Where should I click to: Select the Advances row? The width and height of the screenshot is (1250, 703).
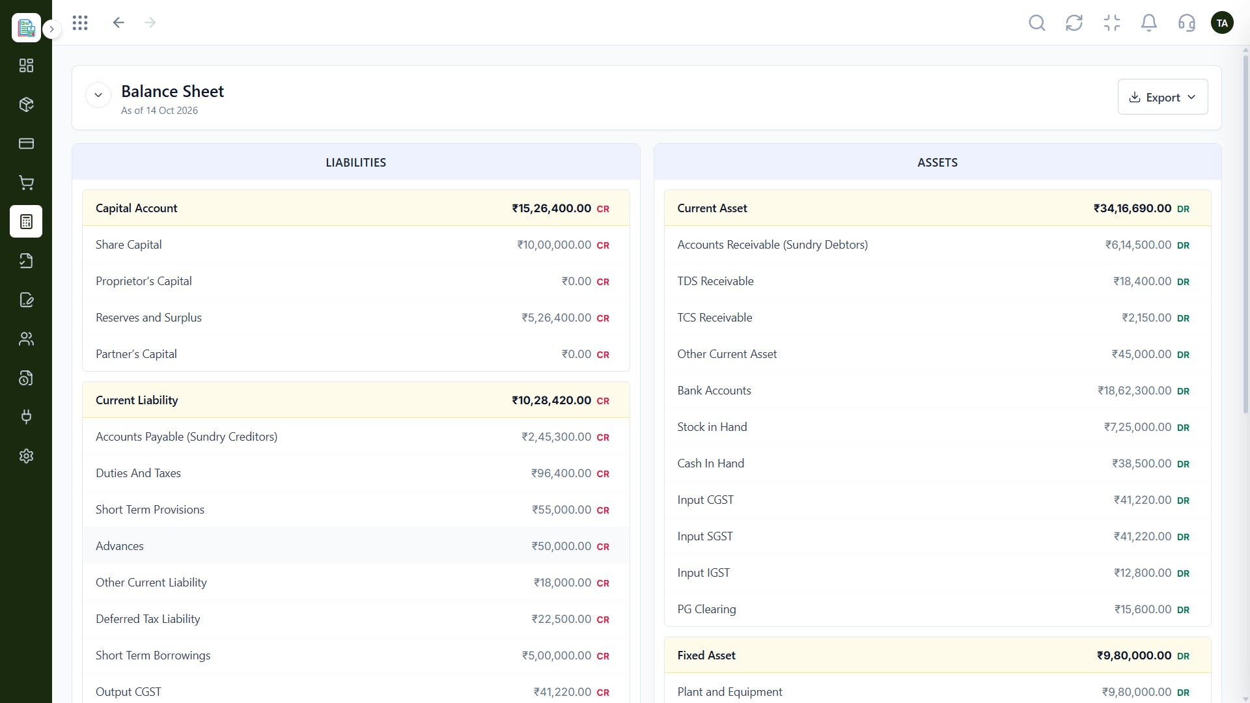click(x=356, y=546)
